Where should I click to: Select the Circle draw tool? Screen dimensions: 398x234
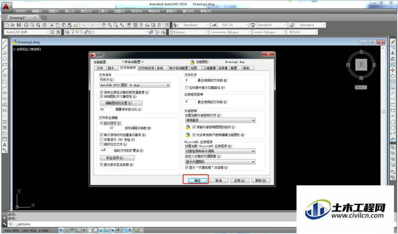pos(4,76)
